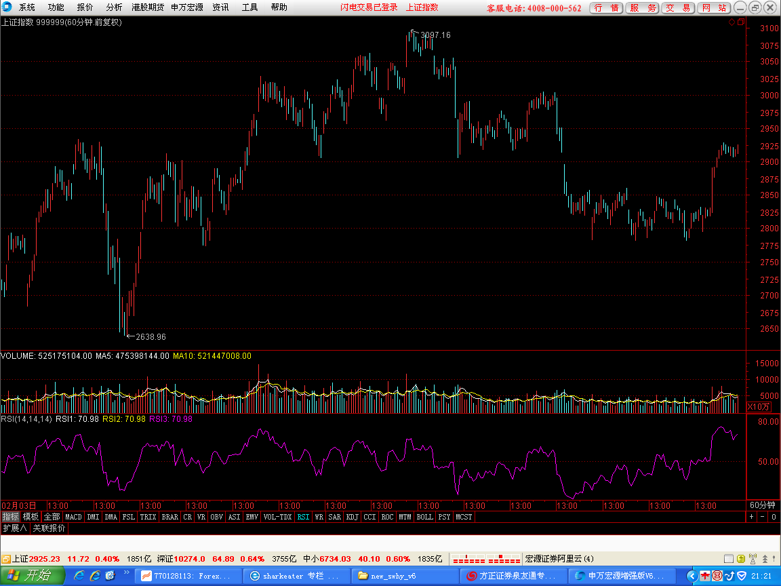The width and height of the screenshot is (781, 586).
Task: Open the 申万宏源 menu
Action: click(x=187, y=7)
